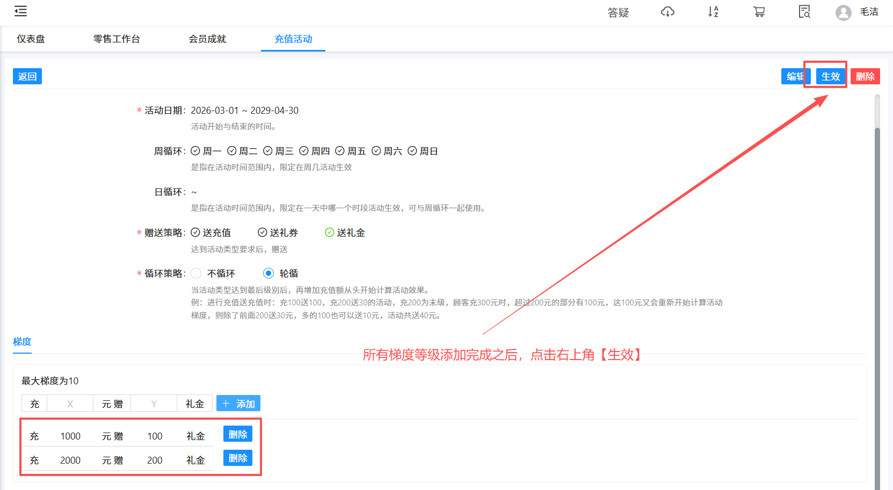Collapse the sidebar with the top-left icon
Image resolution: width=893 pixels, height=490 pixels.
[x=20, y=11]
